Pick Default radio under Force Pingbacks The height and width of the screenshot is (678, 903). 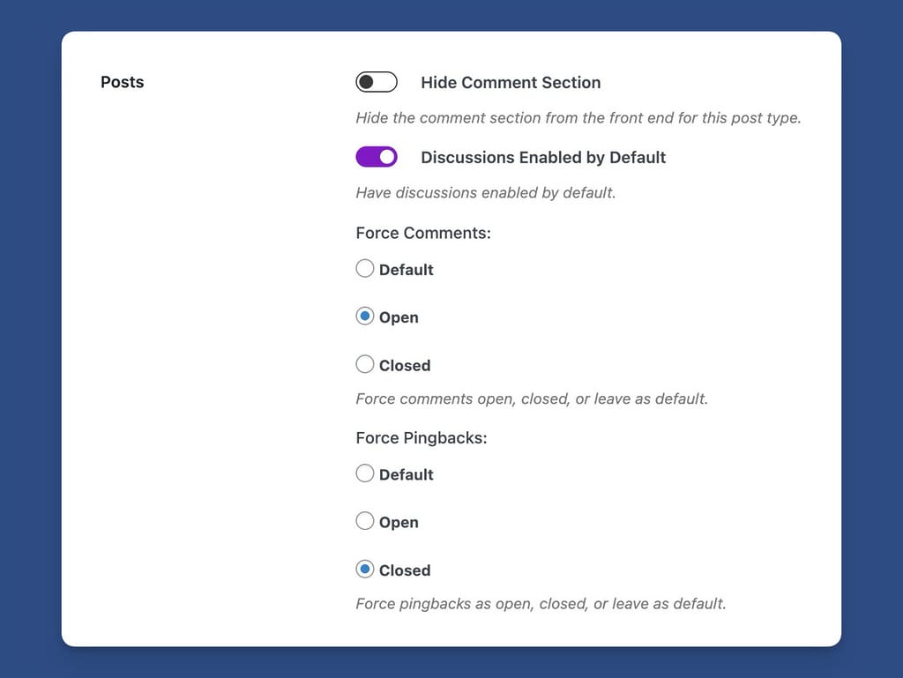pos(365,473)
